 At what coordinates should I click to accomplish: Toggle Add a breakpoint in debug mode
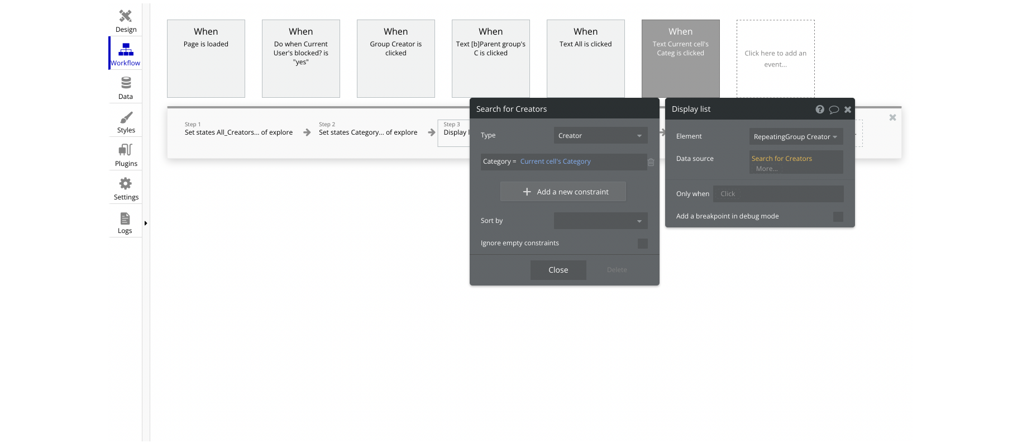pos(838,217)
